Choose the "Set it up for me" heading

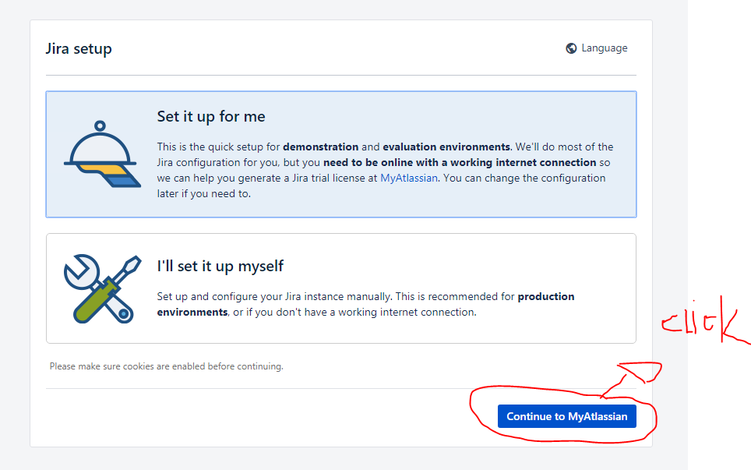click(x=211, y=116)
